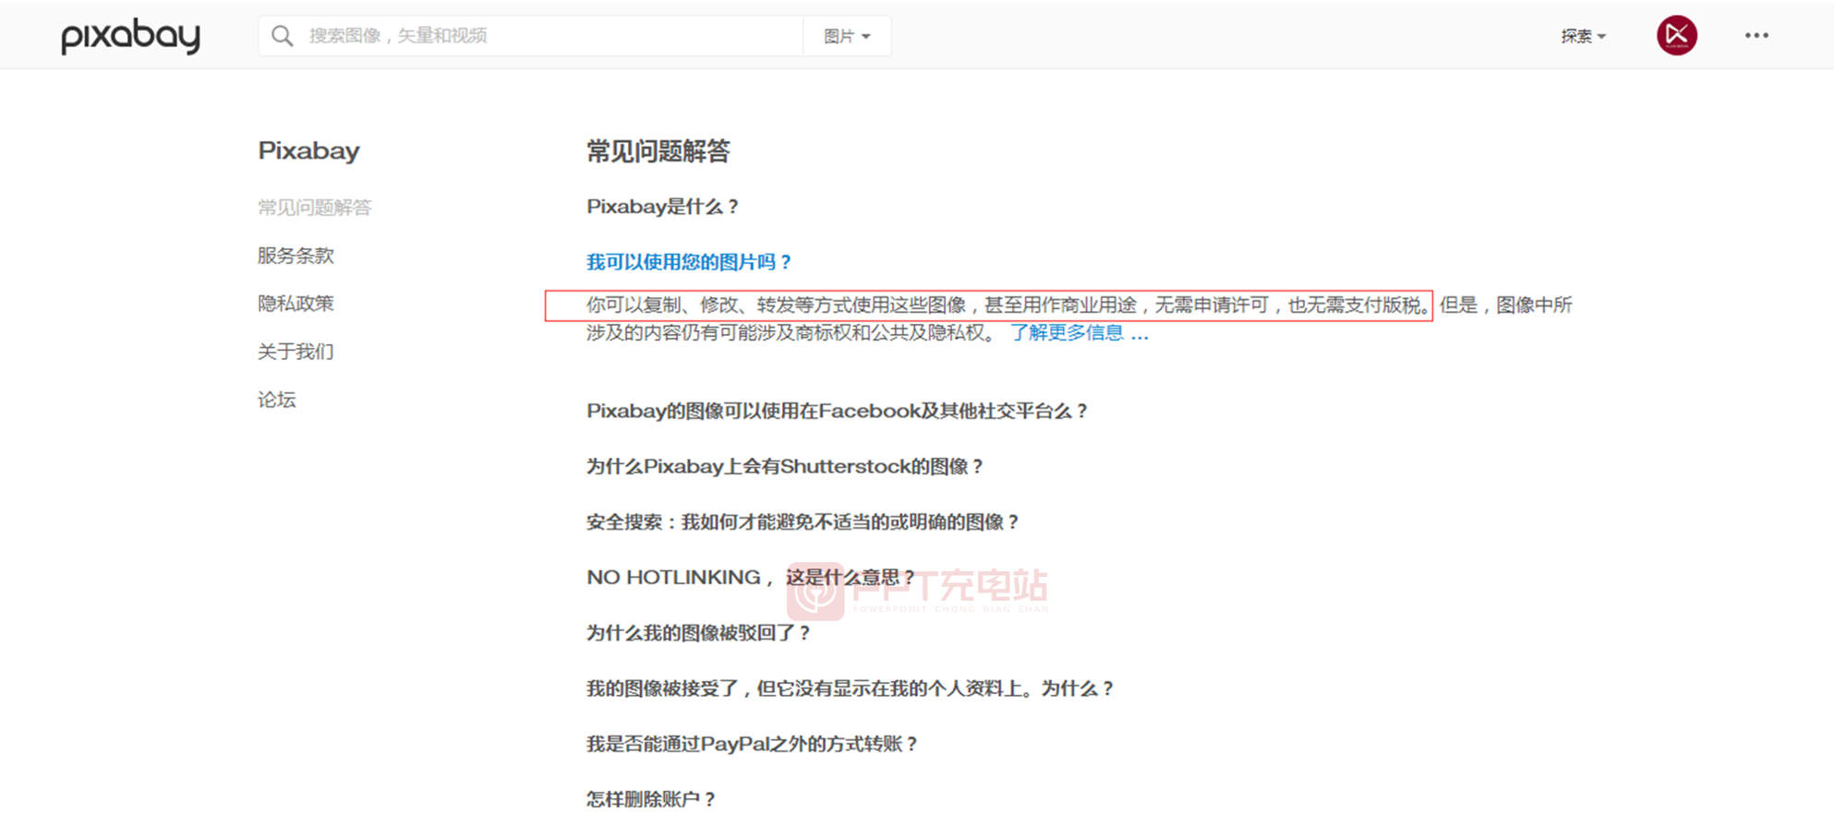
Task: Open the 论坛 forum link
Action: tap(277, 400)
